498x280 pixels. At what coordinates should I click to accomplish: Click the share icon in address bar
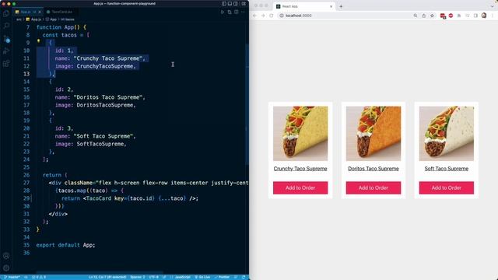pos(423,16)
